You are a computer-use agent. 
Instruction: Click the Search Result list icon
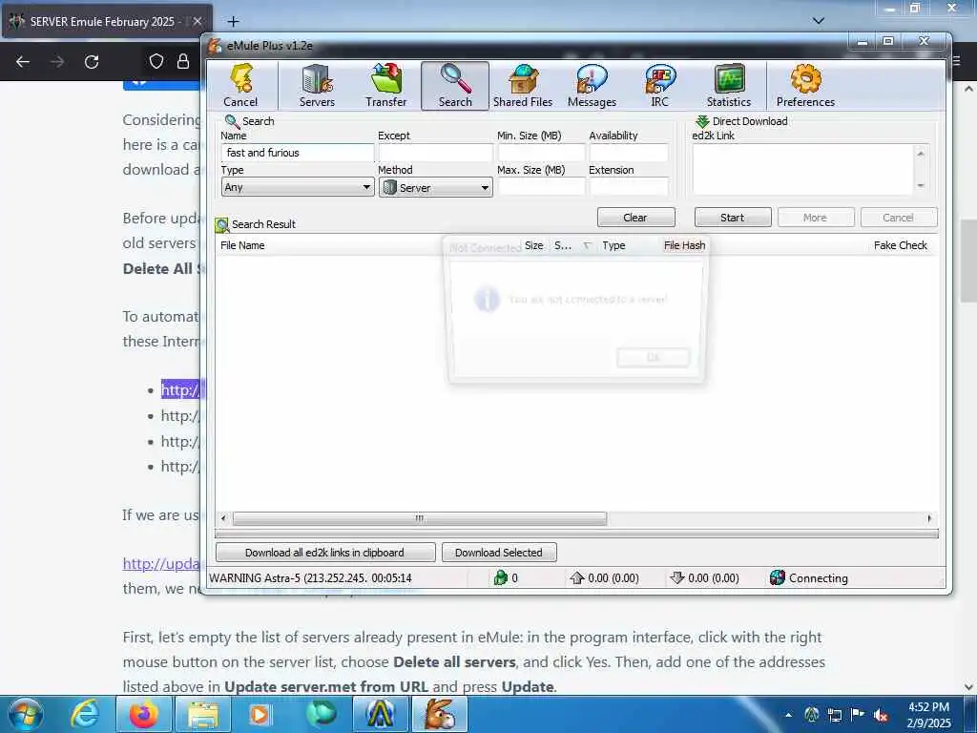tap(221, 224)
